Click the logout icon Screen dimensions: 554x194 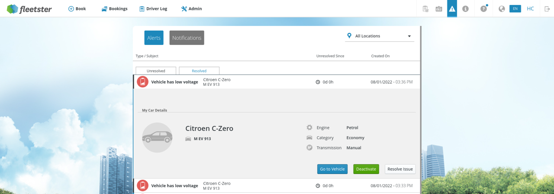[x=547, y=9]
